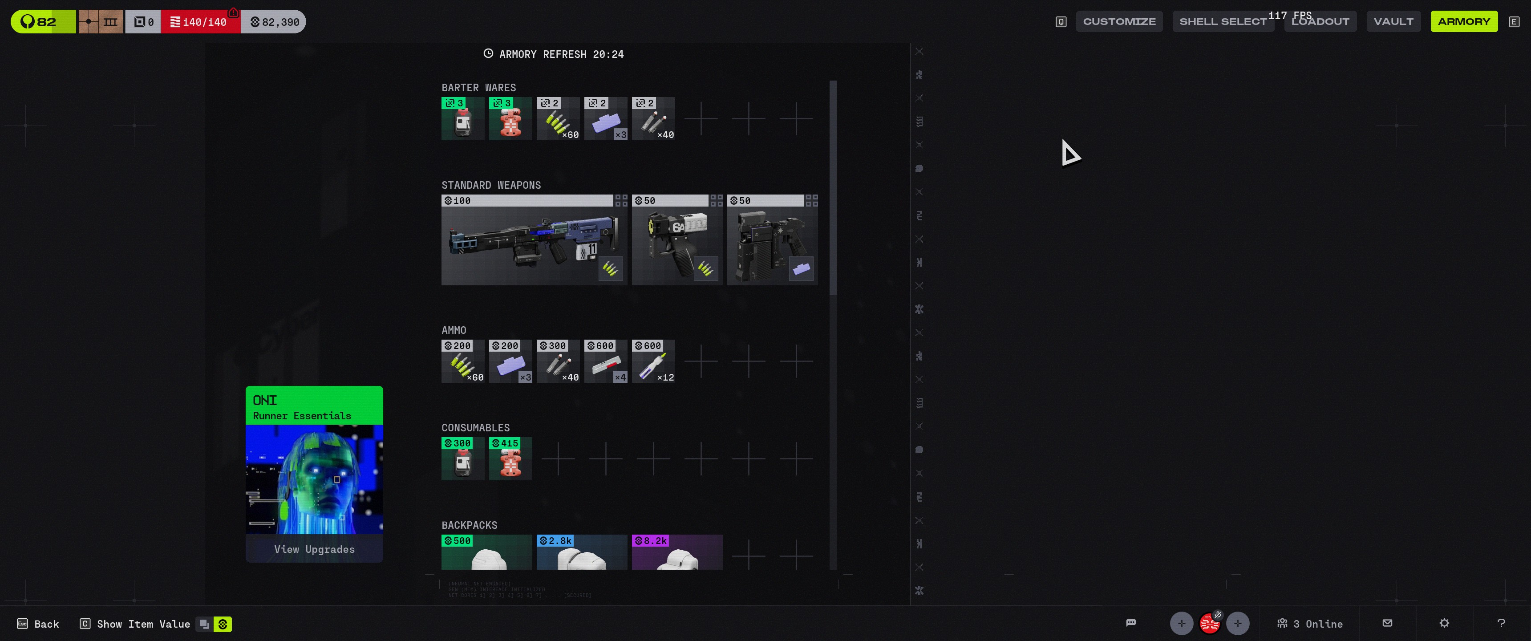Image resolution: width=1531 pixels, height=641 pixels.
Task: Open settings gear in bottom bar
Action: coord(1444,623)
